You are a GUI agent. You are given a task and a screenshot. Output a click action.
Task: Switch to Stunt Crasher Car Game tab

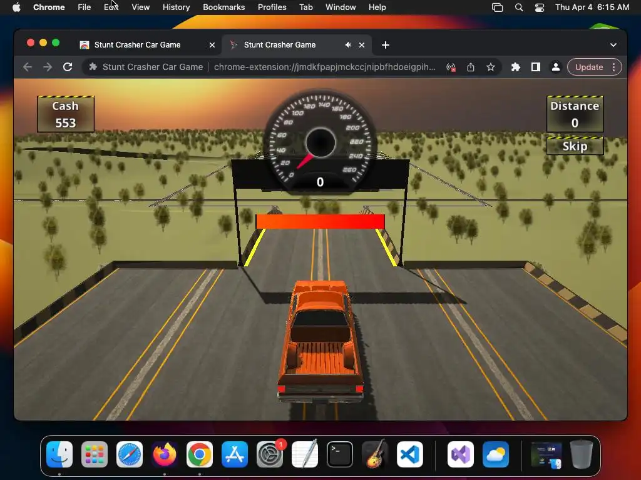(137, 45)
